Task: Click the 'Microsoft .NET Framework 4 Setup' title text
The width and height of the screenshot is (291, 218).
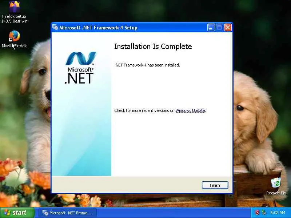Action: click(98, 28)
